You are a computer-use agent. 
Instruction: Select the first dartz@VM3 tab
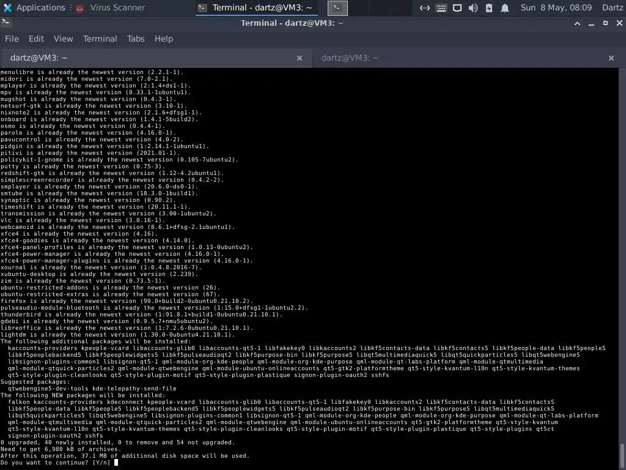tap(156, 58)
